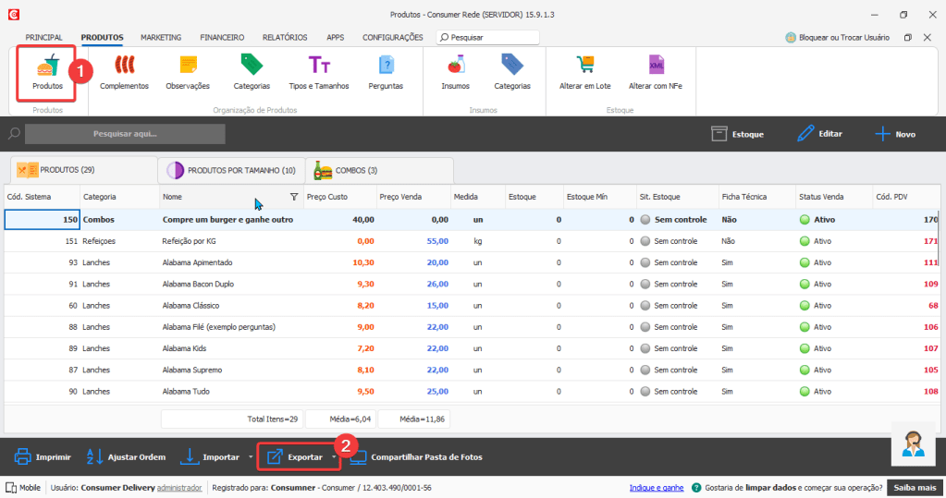
Task: Follow the Indique e ganhe link
Action: pyautogui.click(x=656, y=488)
